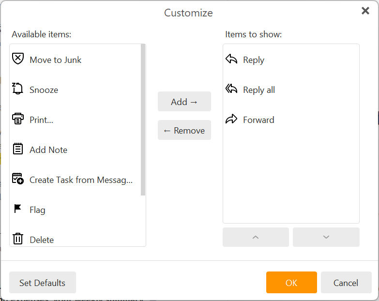The height and width of the screenshot is (301, 379).
Task: Click the Move to Junk shield icon
Action: point(18,59)
